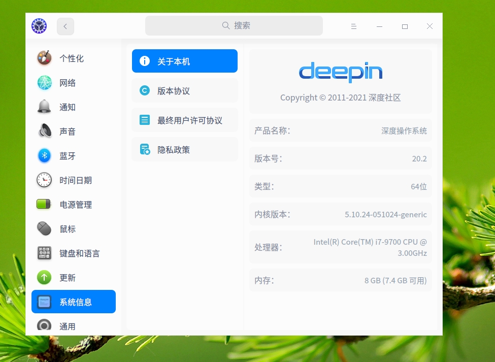This screenshot has height=362, width=495.
Task: Click the 系统信息 monitor icon
Action: click(x=44, y=302)
